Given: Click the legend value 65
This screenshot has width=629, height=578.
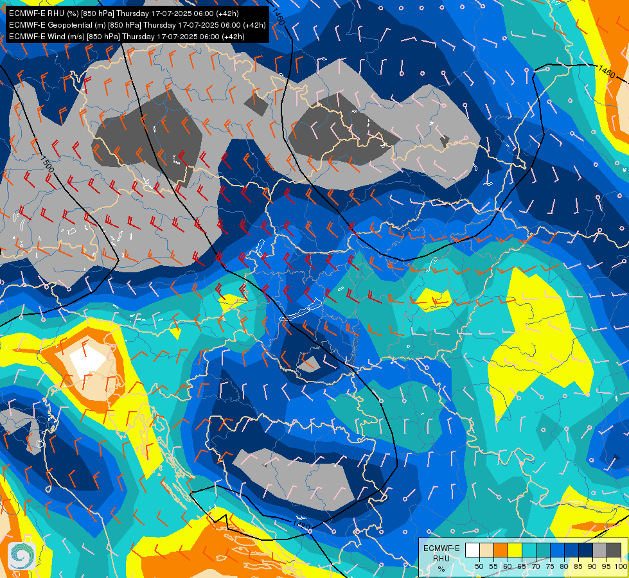Looking at the screenshot, I should pos(522,566).
